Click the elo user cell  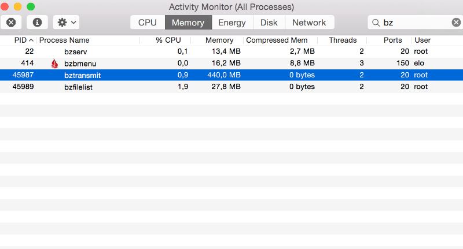419,63
